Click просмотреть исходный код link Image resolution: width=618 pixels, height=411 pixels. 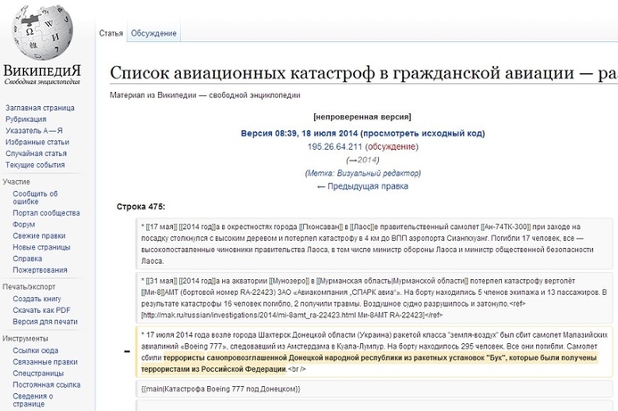click(424, 134)
